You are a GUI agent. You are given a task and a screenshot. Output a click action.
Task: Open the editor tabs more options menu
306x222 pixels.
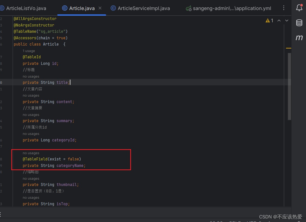point(284,8)
